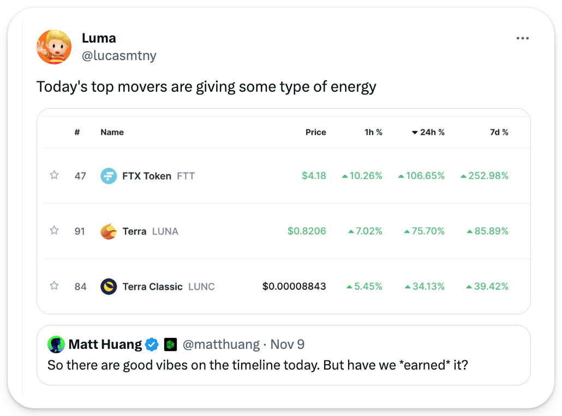Toggle the favorite star for Terra Classic

click(x=54, y=286)
